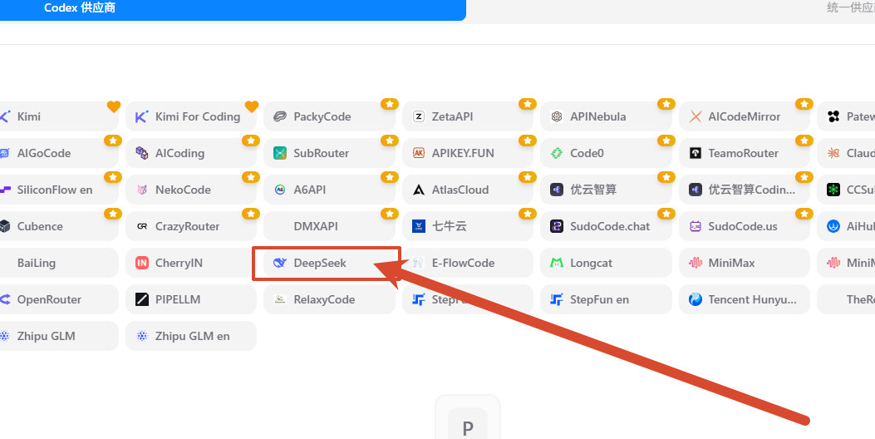Click the APIKEY.FUN AK logo icon
Image resolution: width=875 pixels, height=439 pixels.
coord(419,153)
